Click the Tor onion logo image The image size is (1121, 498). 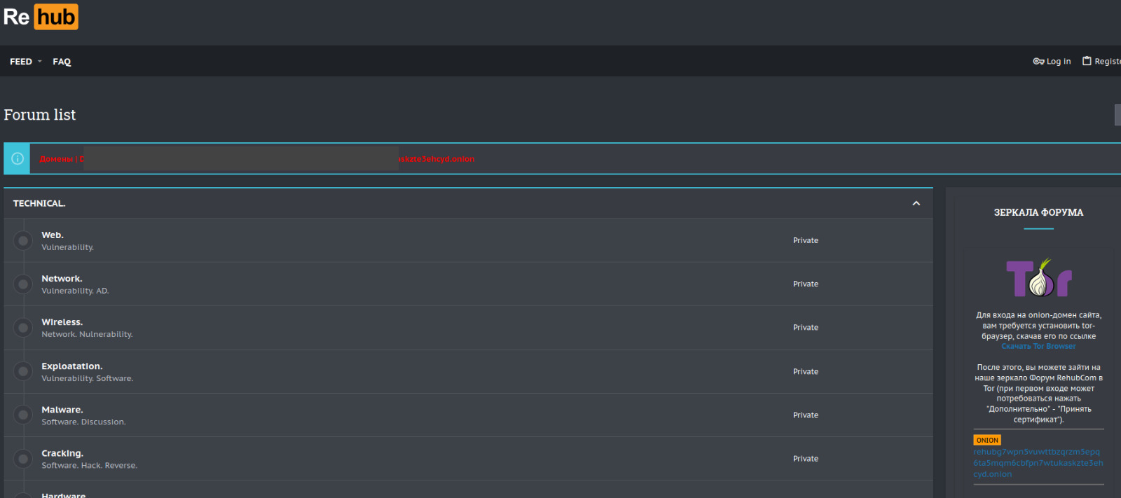click(1039, 278)
